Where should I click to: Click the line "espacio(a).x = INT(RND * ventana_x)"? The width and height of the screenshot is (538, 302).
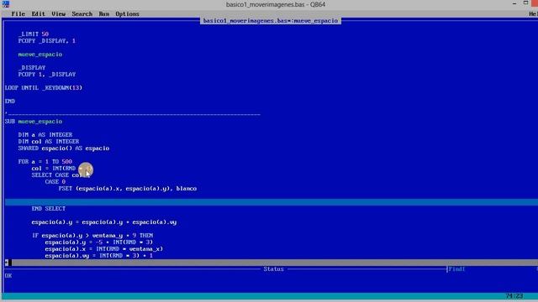coord(104,249)
